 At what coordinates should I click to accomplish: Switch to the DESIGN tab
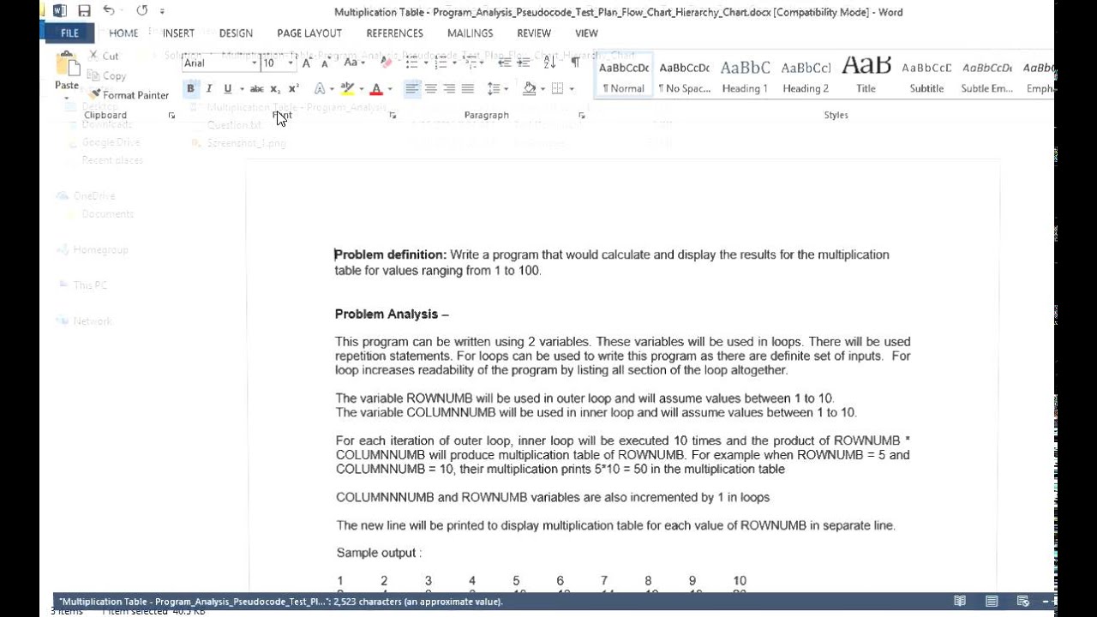click(236, 33)
